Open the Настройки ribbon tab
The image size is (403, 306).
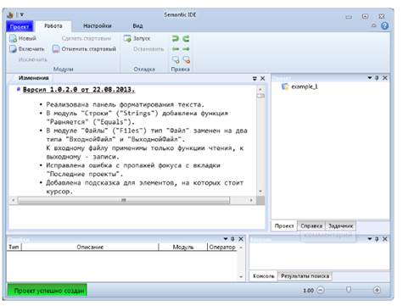point(98,26)
